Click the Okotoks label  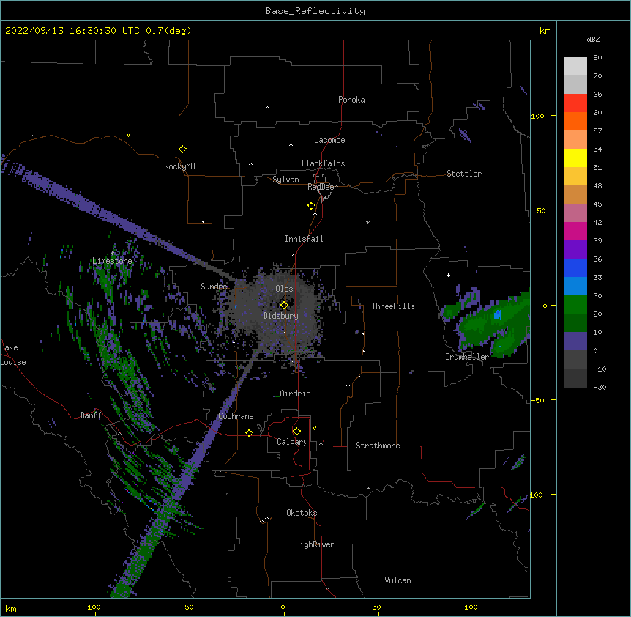coord(302,513)
